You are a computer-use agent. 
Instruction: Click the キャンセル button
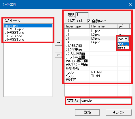(119, 112)
